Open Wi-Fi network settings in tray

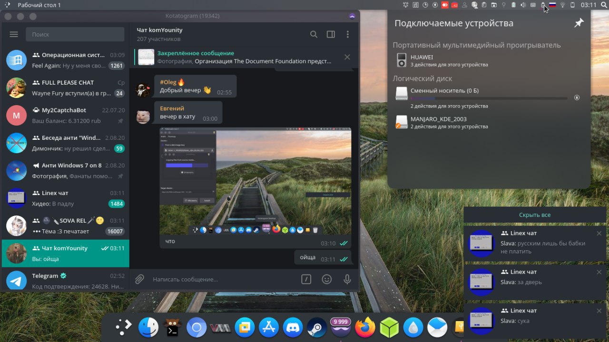pyautogui.click(x=562, y=5)
